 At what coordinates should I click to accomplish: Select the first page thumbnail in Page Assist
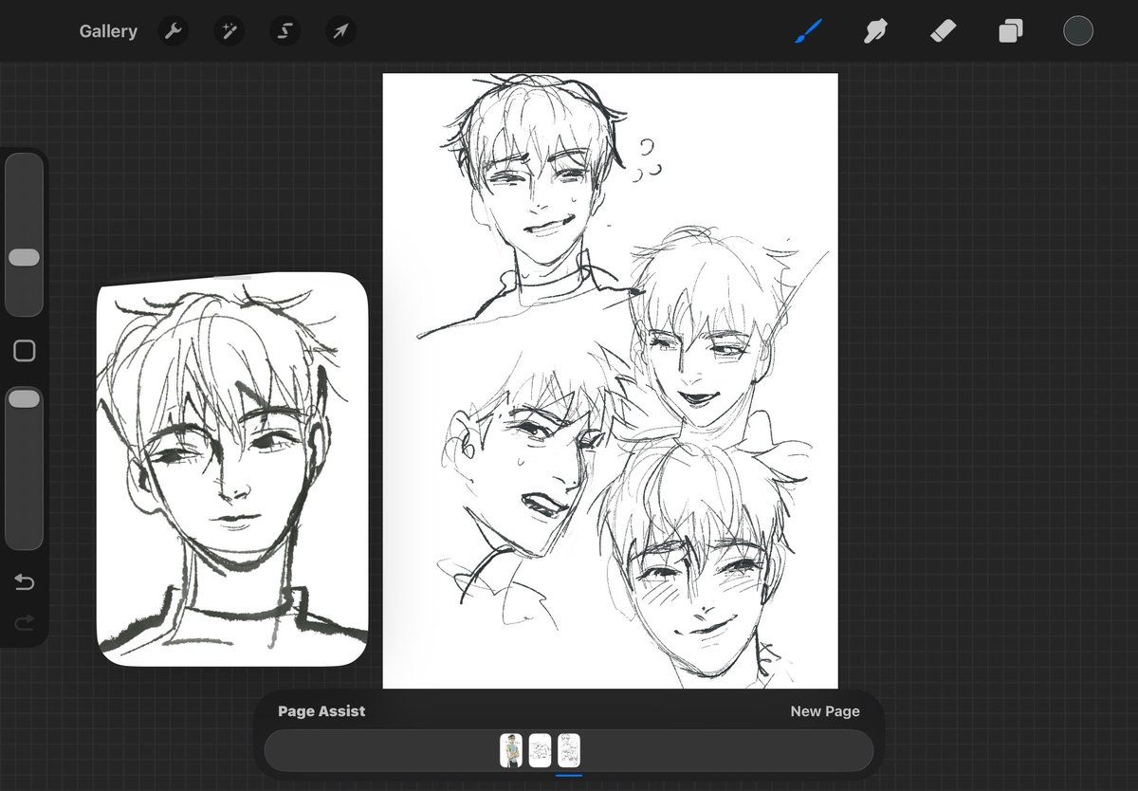[x=512, y=749]
